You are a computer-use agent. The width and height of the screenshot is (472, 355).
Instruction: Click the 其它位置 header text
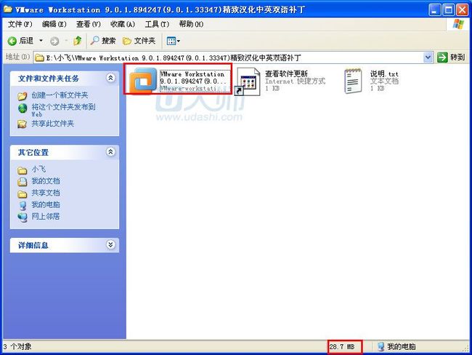33,152
